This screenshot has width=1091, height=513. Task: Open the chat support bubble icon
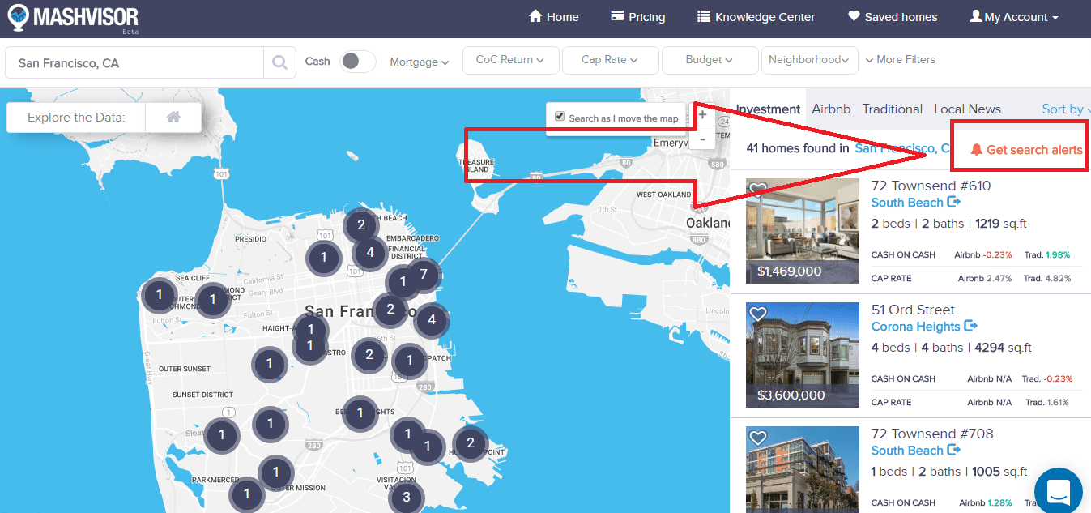coord(1059,491)
